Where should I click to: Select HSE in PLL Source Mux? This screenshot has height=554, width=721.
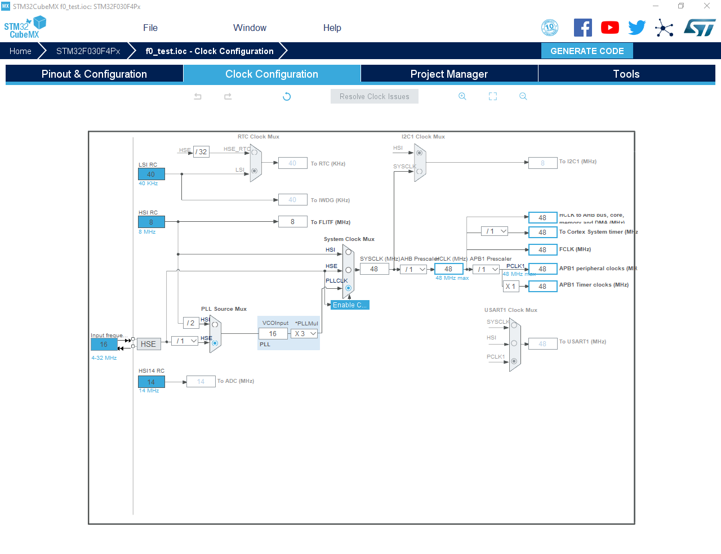215,343
